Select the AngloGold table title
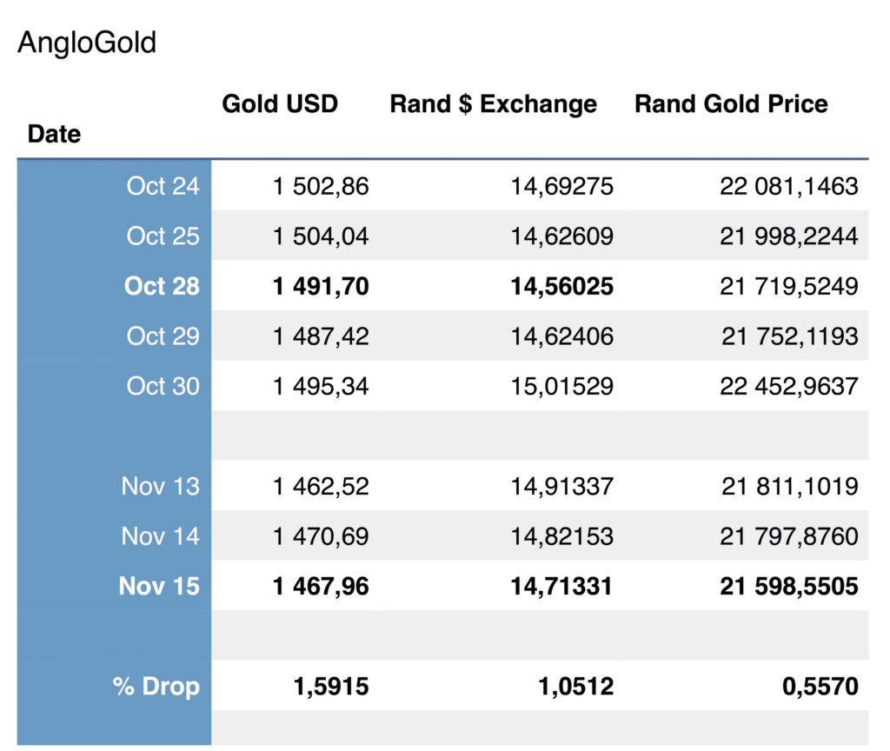 [87, 43]
